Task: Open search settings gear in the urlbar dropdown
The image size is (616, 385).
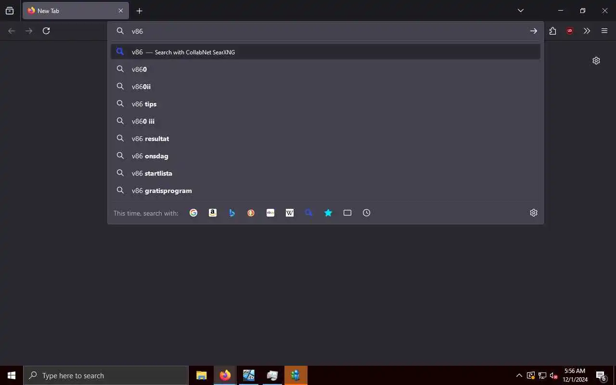Action: [x=534, y=213]
